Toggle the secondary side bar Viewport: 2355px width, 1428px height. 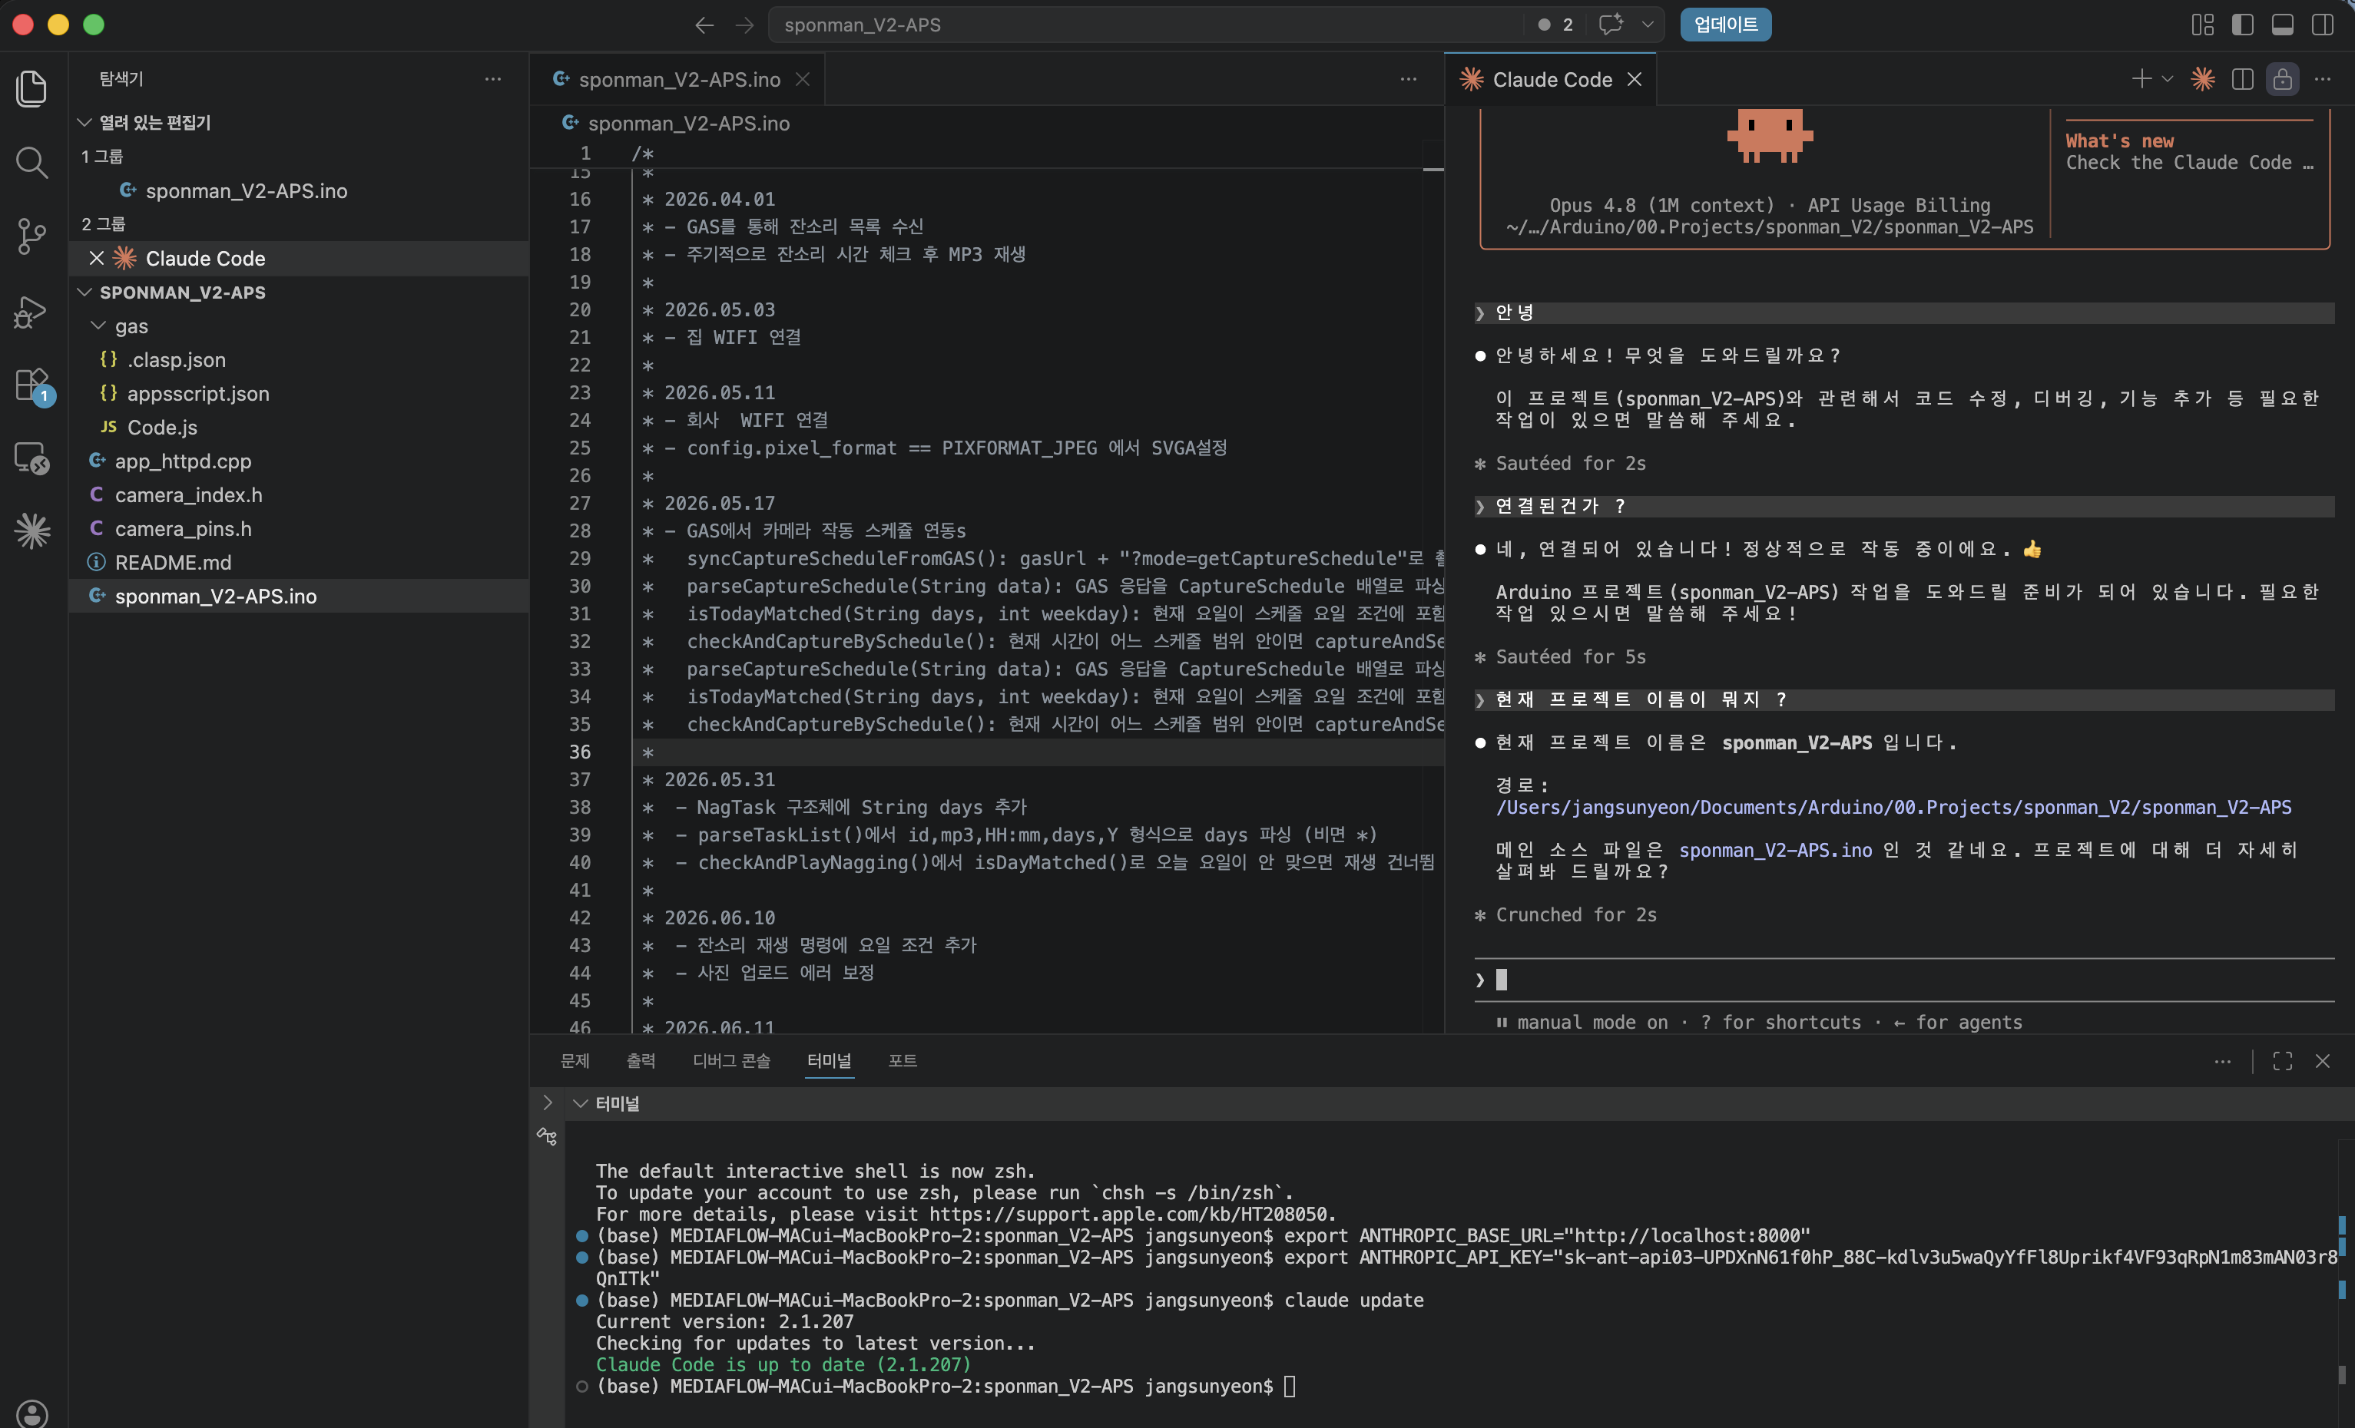click(2323, 25)
